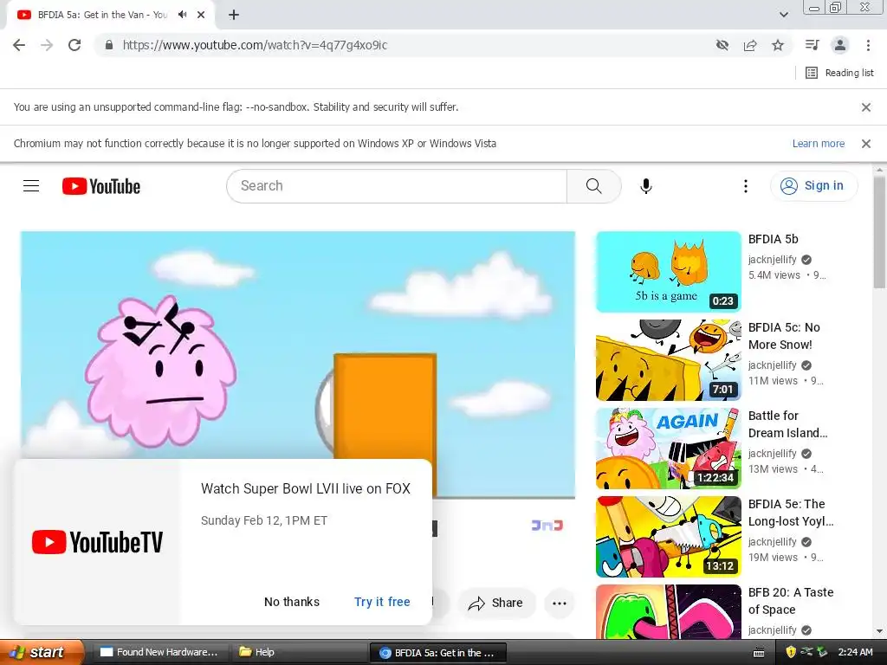This screenshot has width=887, height=665.
Task: Dismiss the no-sandbox warning bar
Action: (865, 107)
